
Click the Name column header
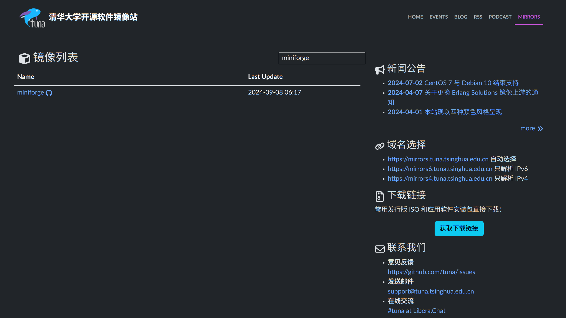pyautogui.click(x=26, y=77)
